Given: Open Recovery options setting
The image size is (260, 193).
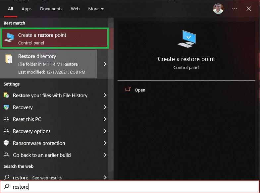Looking at the screenshot, I should [32, 131].
